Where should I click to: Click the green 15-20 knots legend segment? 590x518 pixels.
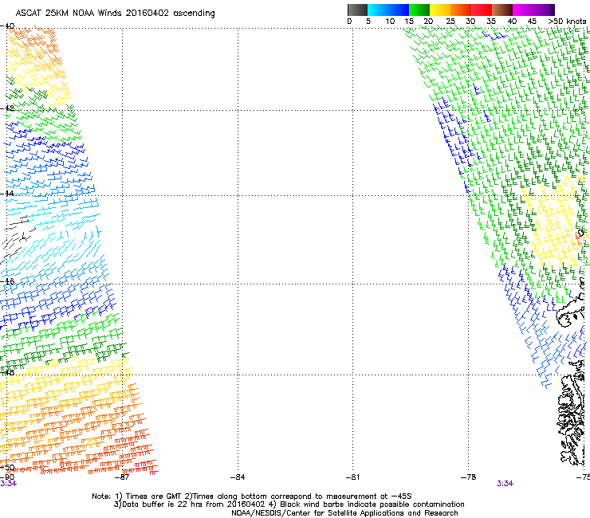419,10
